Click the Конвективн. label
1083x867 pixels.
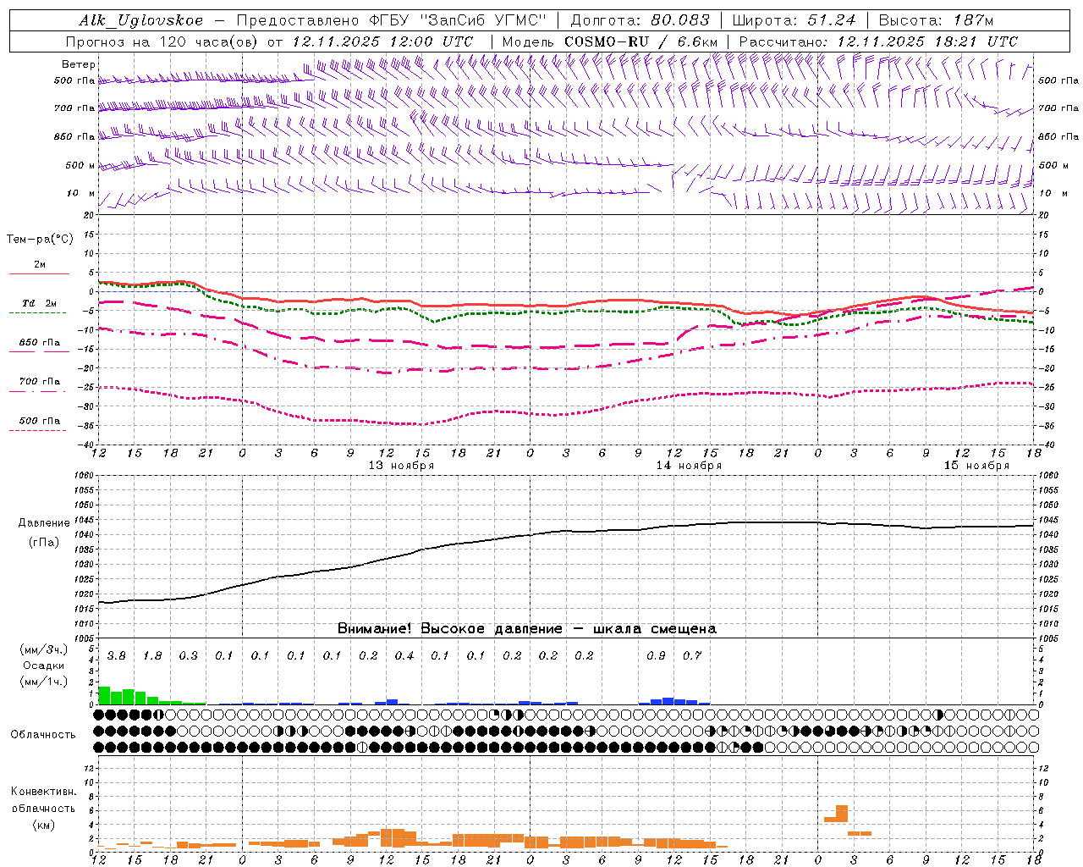43,792
